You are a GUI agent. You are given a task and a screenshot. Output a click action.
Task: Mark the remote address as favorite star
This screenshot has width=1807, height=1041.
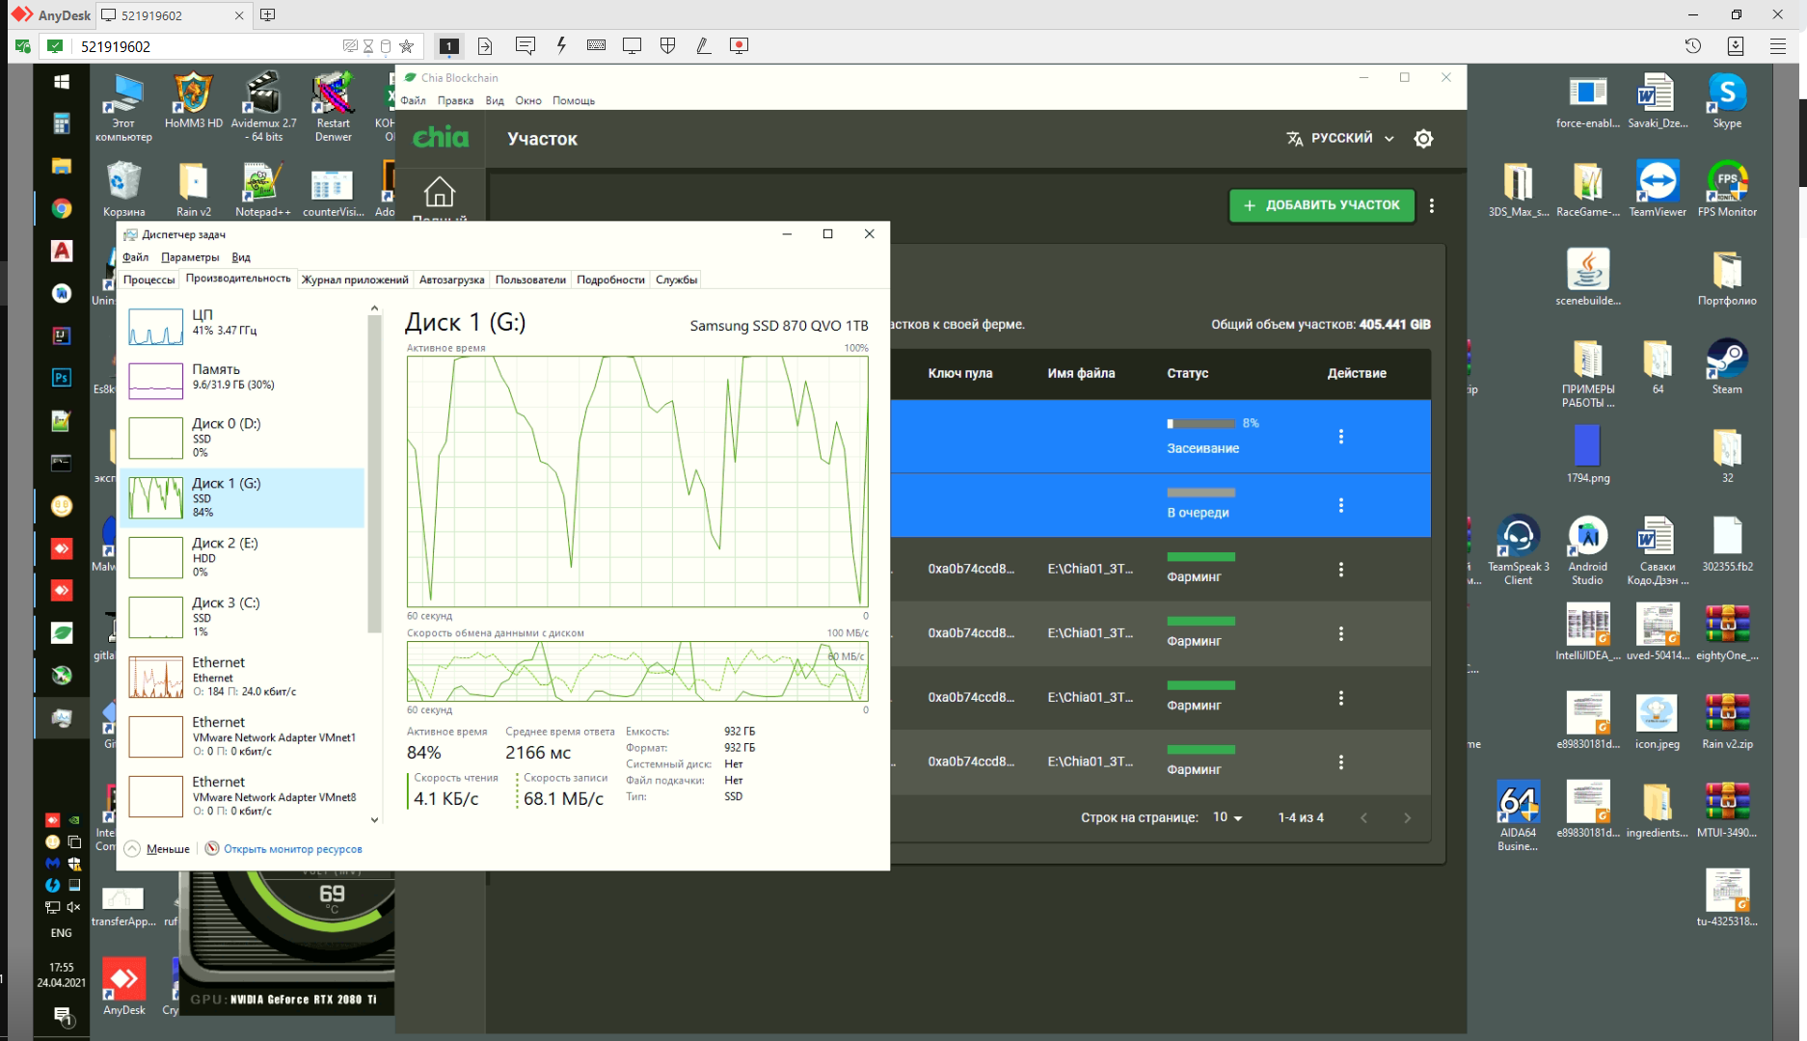(407, 46)
